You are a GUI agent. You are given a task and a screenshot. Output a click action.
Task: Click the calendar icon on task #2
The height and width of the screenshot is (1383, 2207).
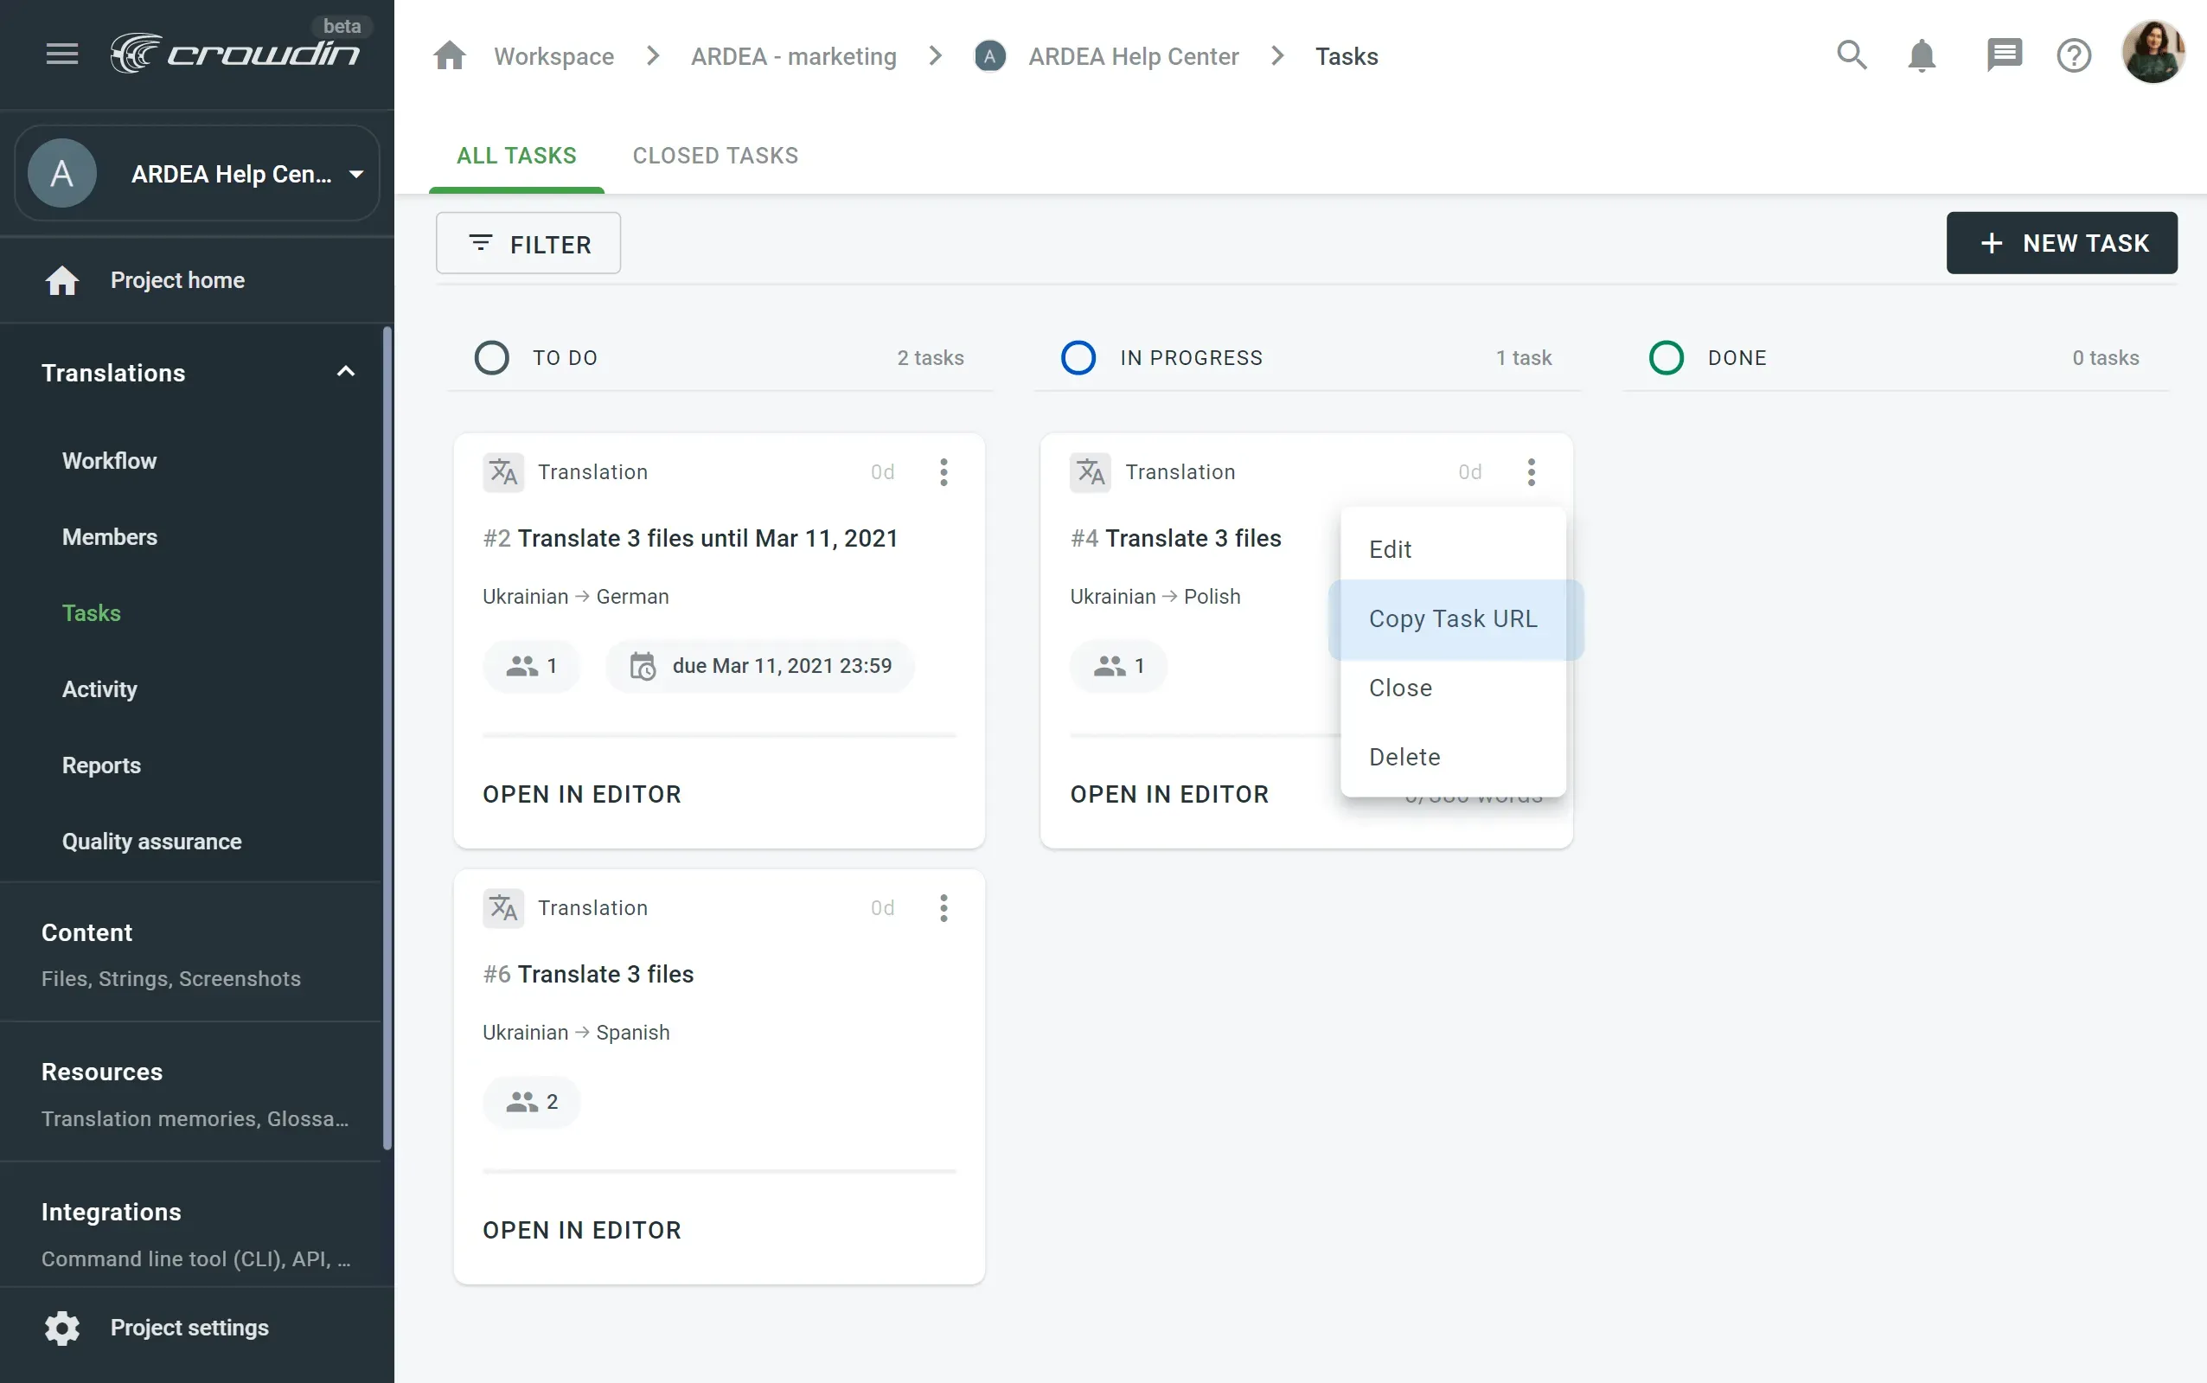pos(643,665)
